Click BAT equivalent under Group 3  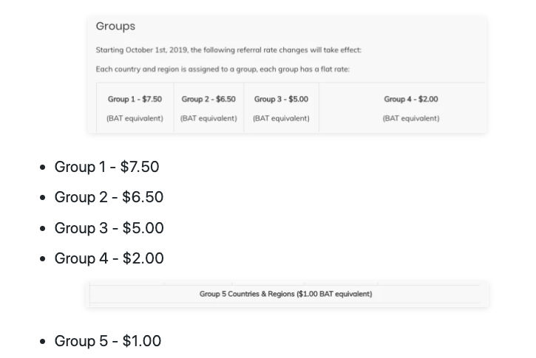(281, 118)
